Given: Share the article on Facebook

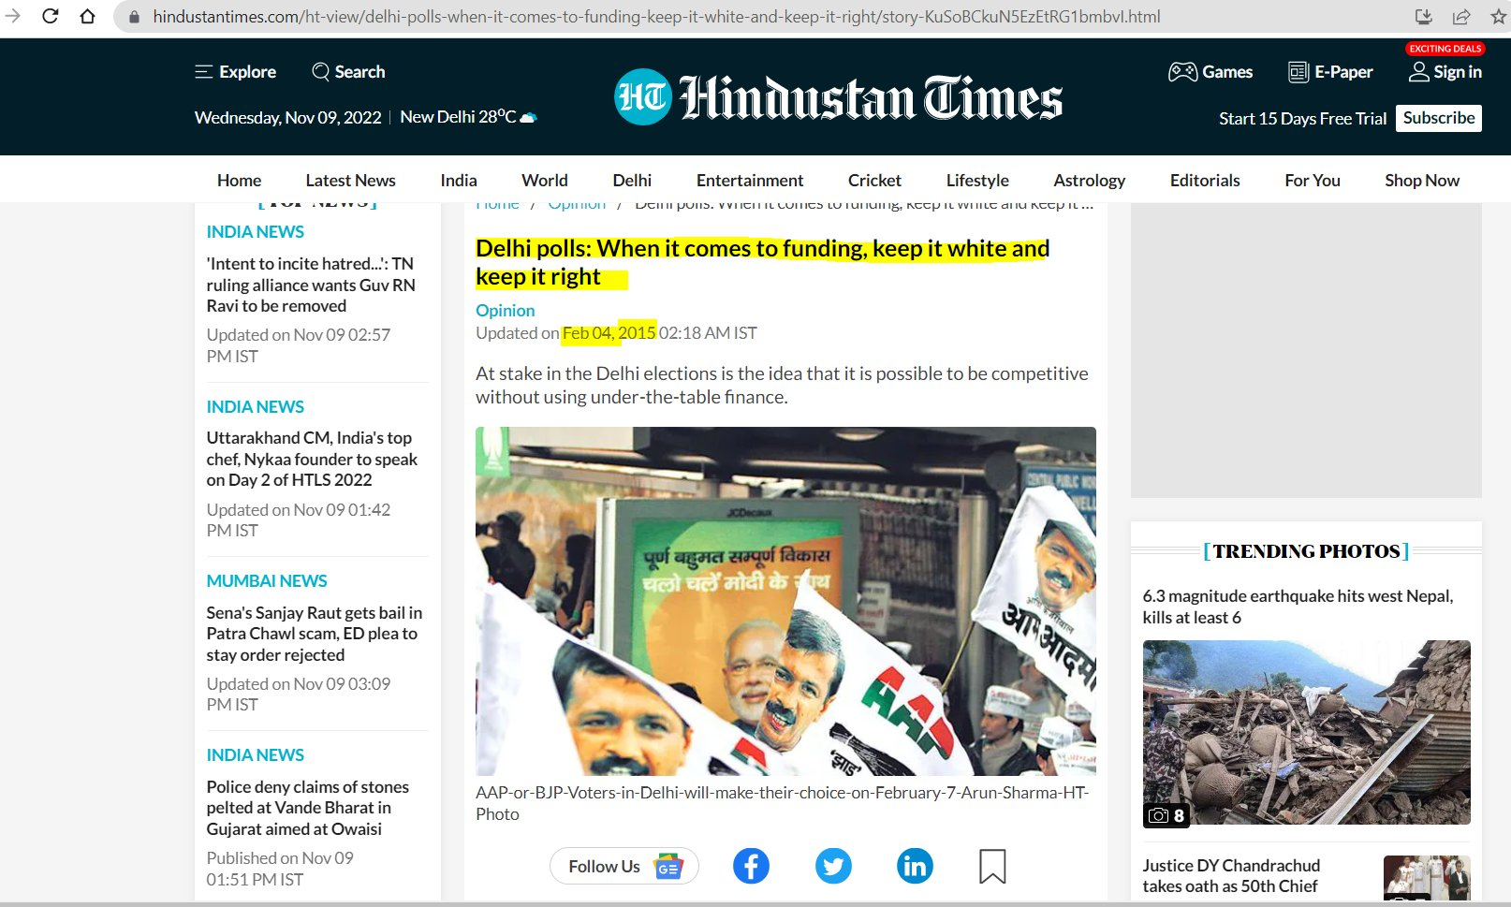Looking at the screenshot, I should coord(751,866).
